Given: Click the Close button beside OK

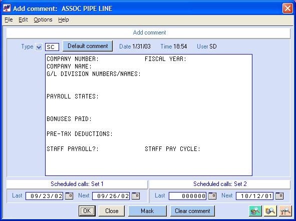Looking at the screenshot, I should [112, 211].
